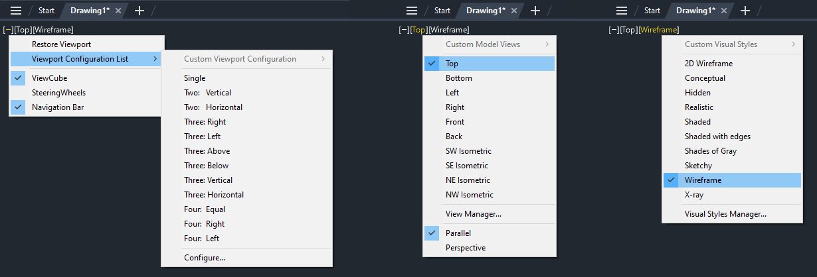Open the hamburger menu in the left panel

coord(16,11)
